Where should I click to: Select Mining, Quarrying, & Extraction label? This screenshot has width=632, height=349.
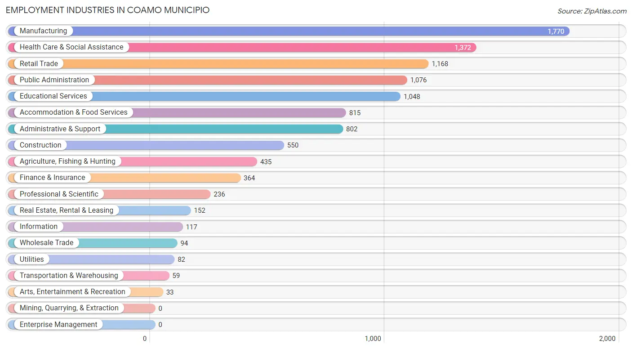click(69, 308)
